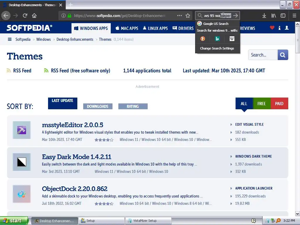Open Easy Dark Mode 1.4.2.11 title link
Viewport: 300px width, 225px height.
click(x=76, y=157)
